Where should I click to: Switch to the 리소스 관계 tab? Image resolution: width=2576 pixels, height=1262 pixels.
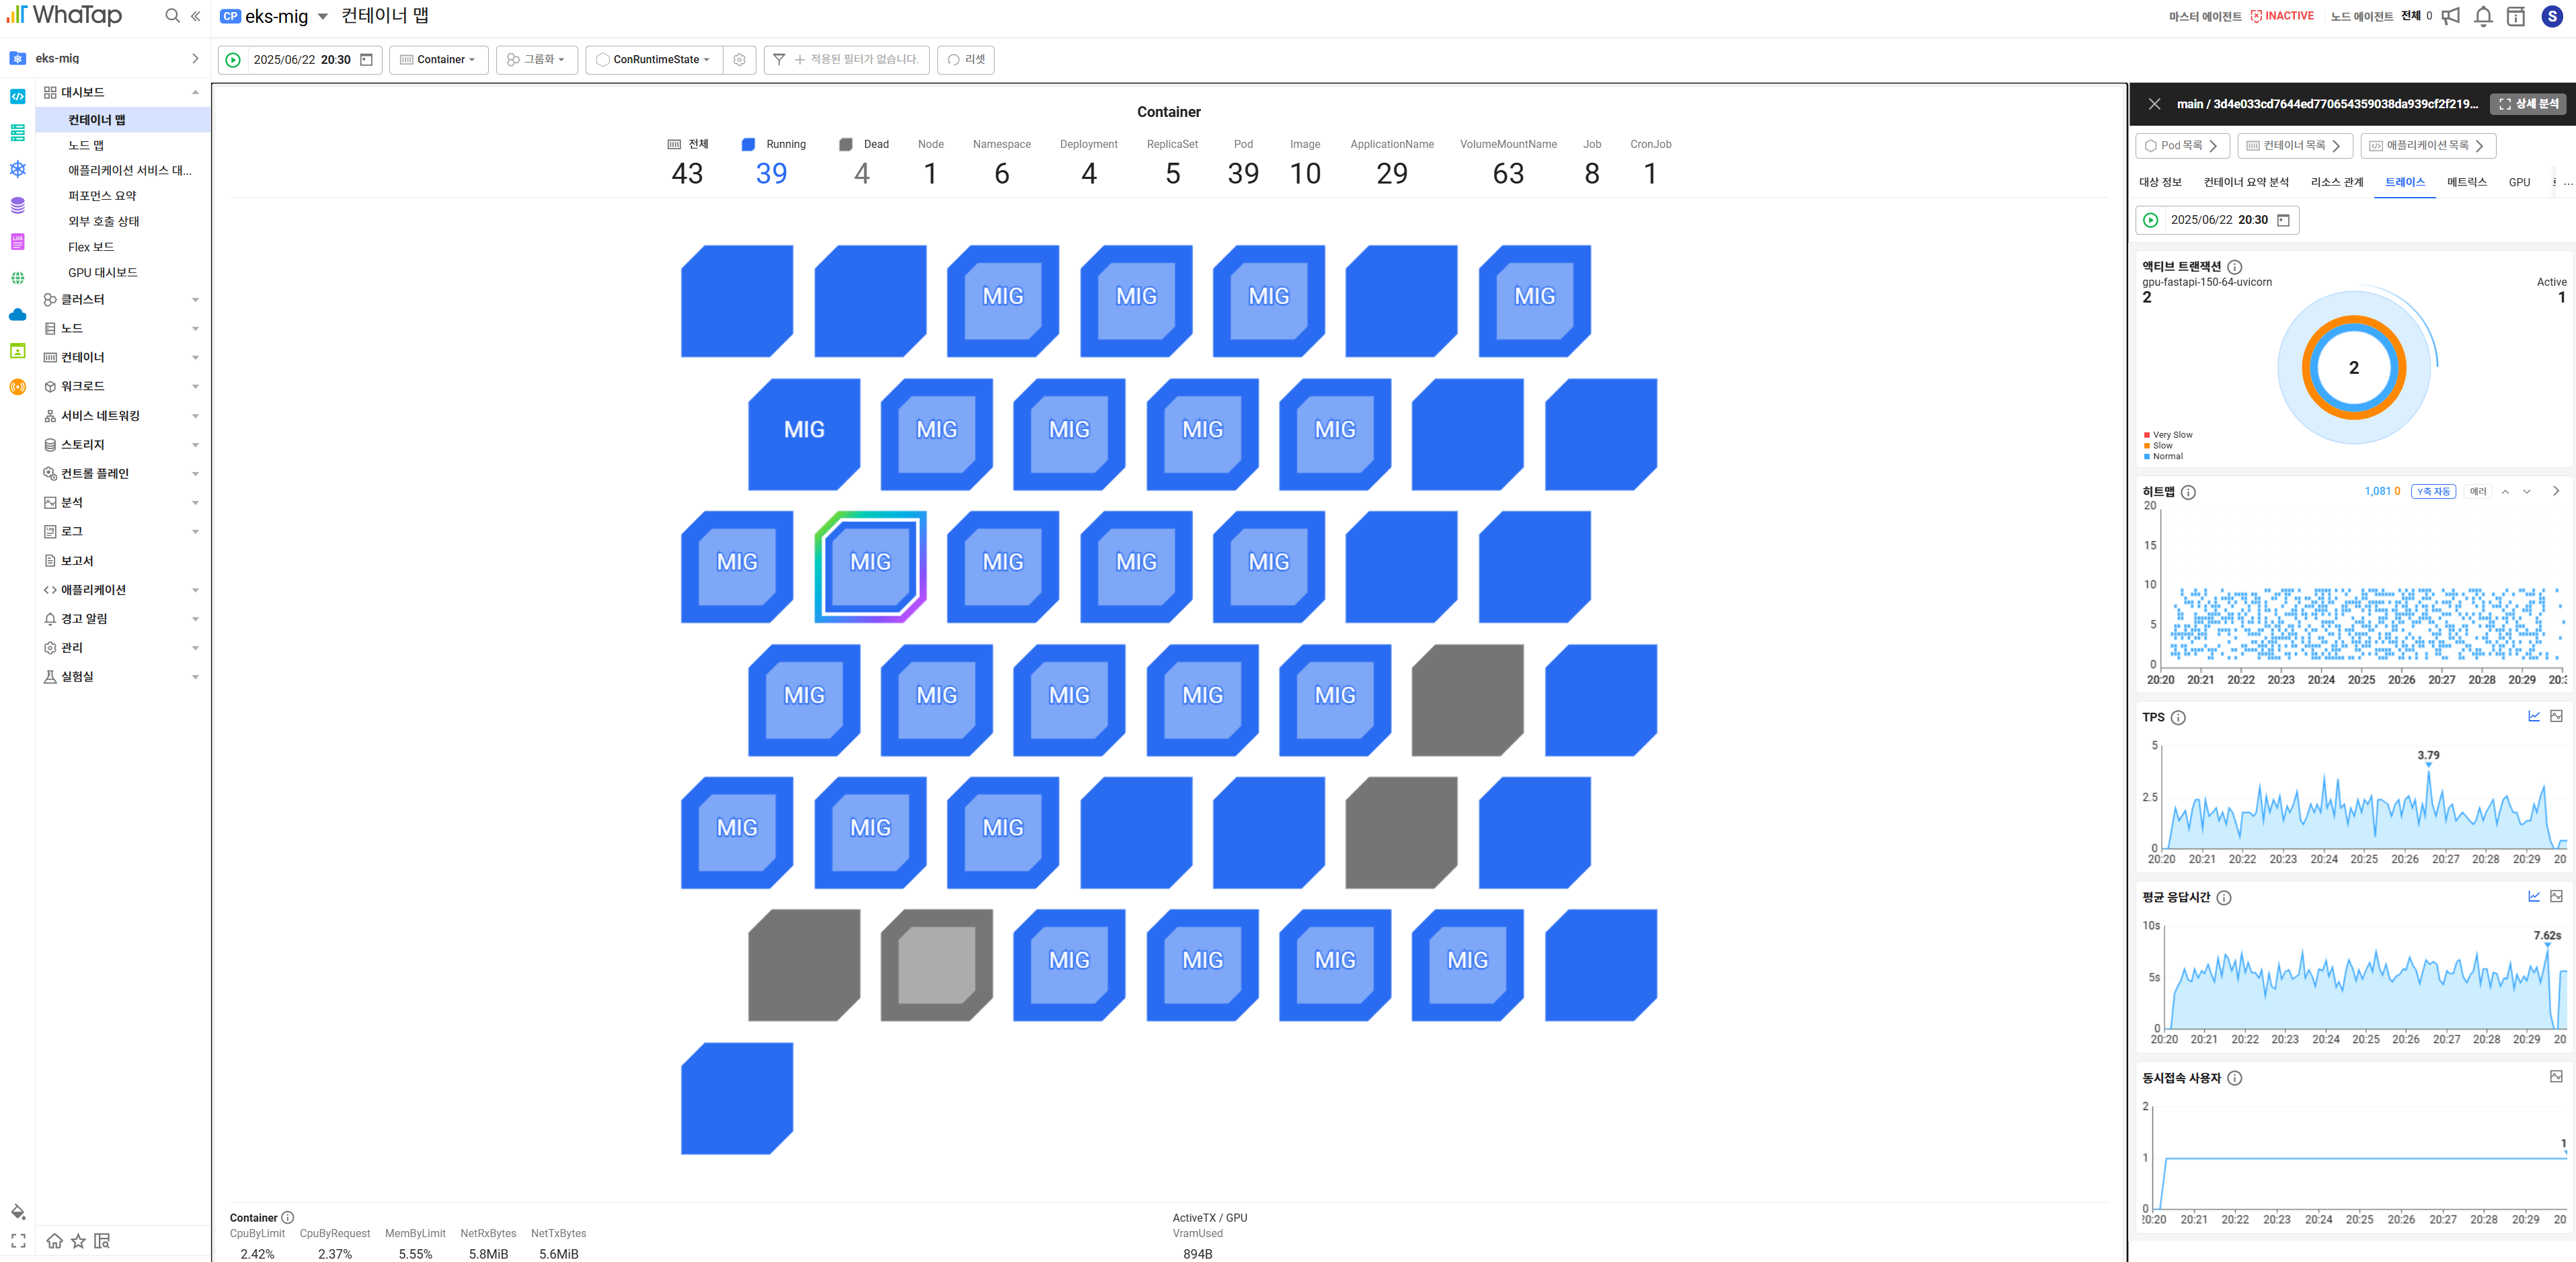(2336, 182)
